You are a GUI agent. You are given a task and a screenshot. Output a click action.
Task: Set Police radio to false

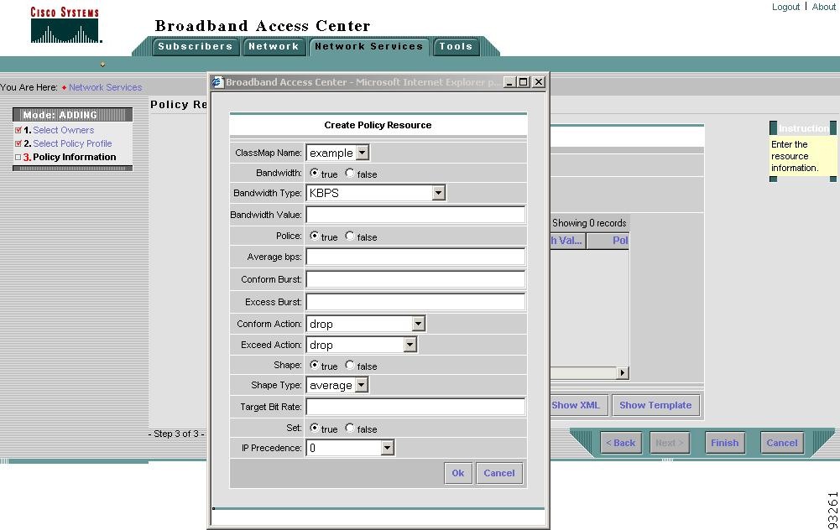click(x=350, y=236)
